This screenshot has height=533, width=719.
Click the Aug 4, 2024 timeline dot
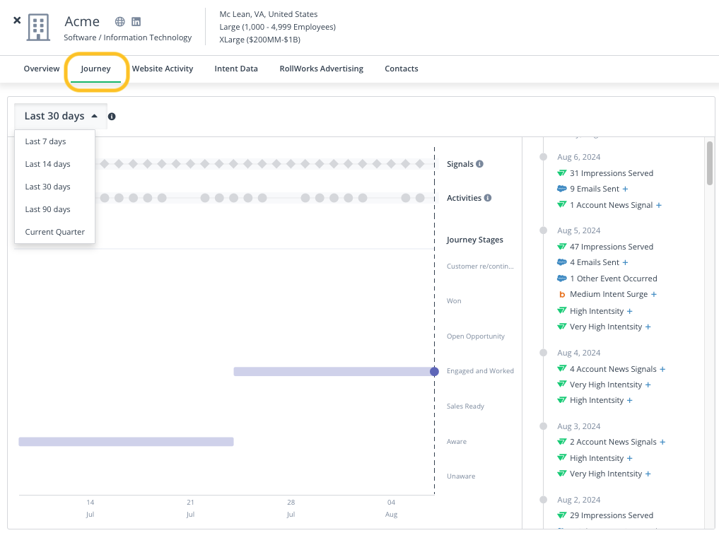click(x=544, y=353)
